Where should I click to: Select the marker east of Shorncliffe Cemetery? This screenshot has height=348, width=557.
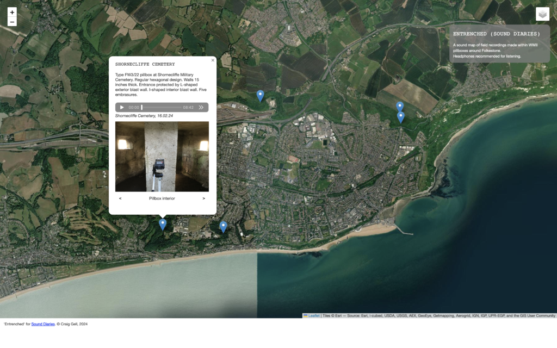tap(223, 227)
